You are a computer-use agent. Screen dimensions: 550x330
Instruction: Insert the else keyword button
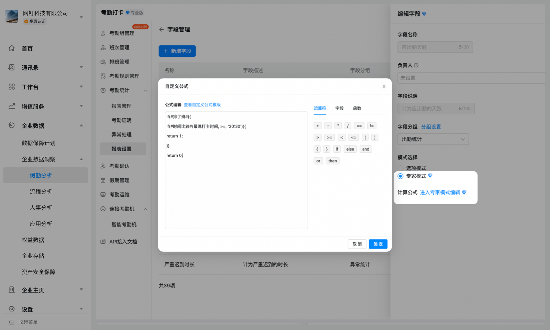[x=350, y=149]
